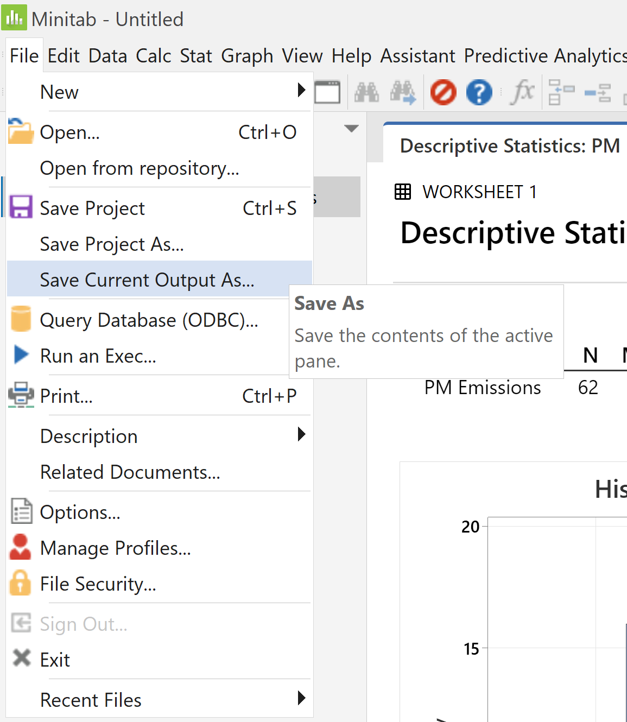This screenshot has height=722, width=627.
Task: Open the Graph menu
Action: click(247, 55)
